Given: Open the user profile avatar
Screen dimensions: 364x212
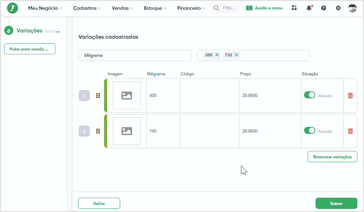Looking at the screenshot, I should coord(353,8).
